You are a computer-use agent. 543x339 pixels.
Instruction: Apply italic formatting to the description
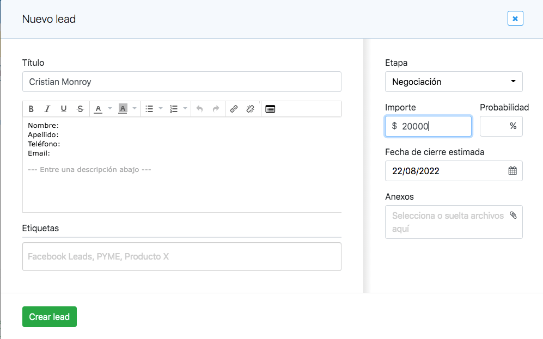(x=47, y=108)
